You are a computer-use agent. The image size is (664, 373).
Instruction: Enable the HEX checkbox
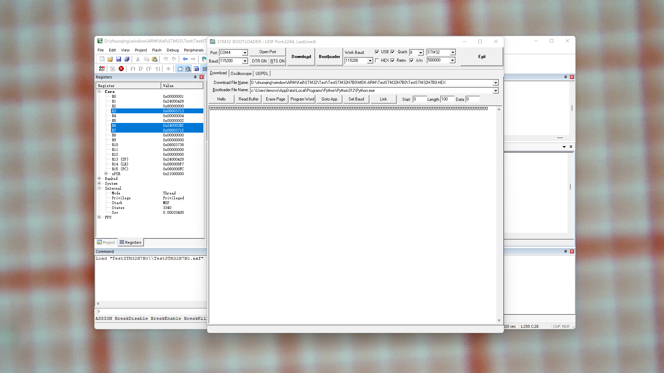pyautogui.click(x=377, y=60)
